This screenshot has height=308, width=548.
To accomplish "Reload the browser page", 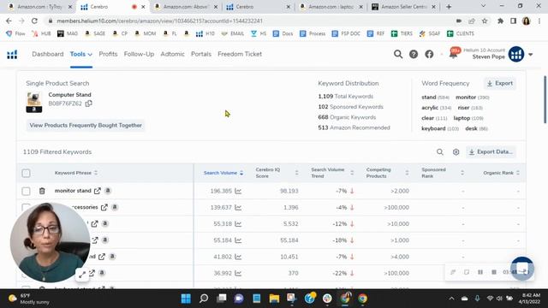I will pos(34,21).
